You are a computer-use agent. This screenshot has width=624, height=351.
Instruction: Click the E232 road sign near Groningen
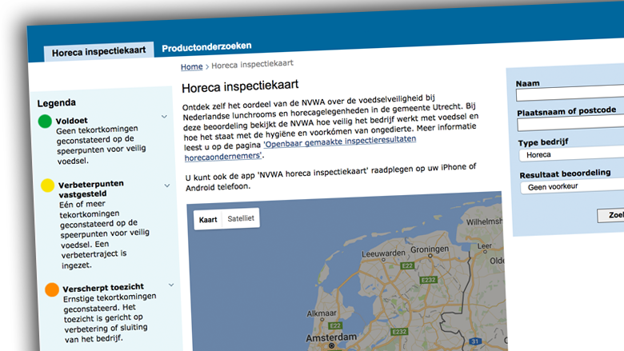click(x=429, y=280)
